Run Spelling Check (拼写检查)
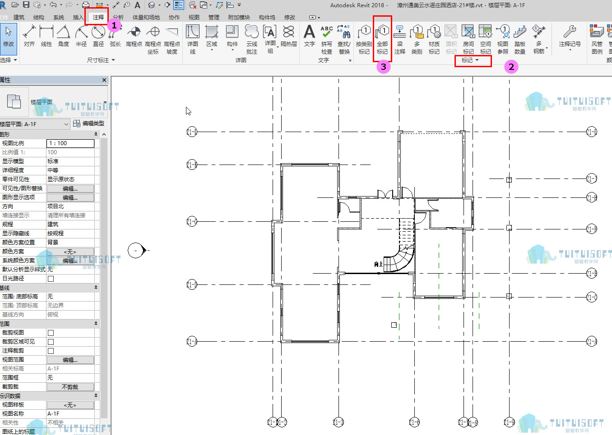 (x=327, y=39)
